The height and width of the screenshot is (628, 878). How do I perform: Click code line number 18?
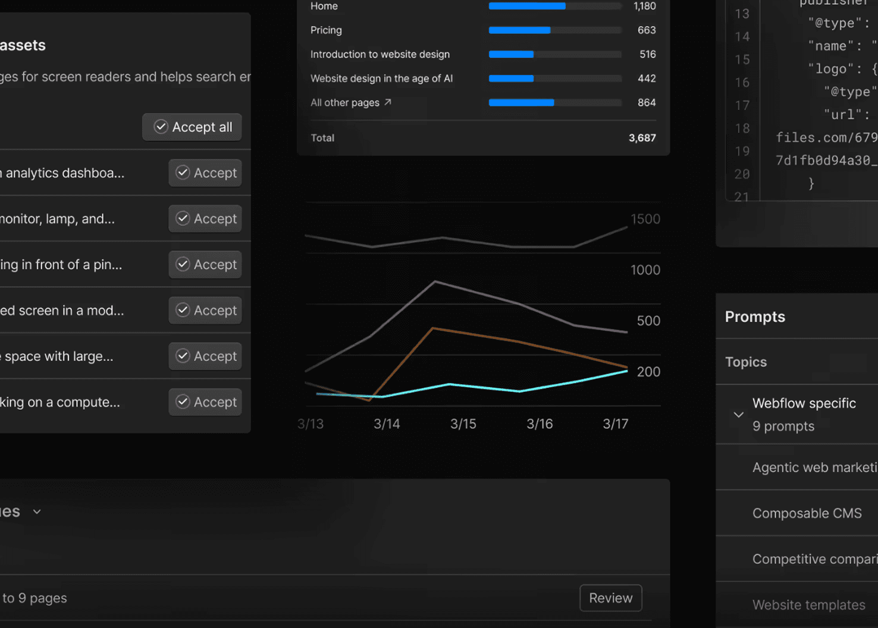[x=742, y=128]
